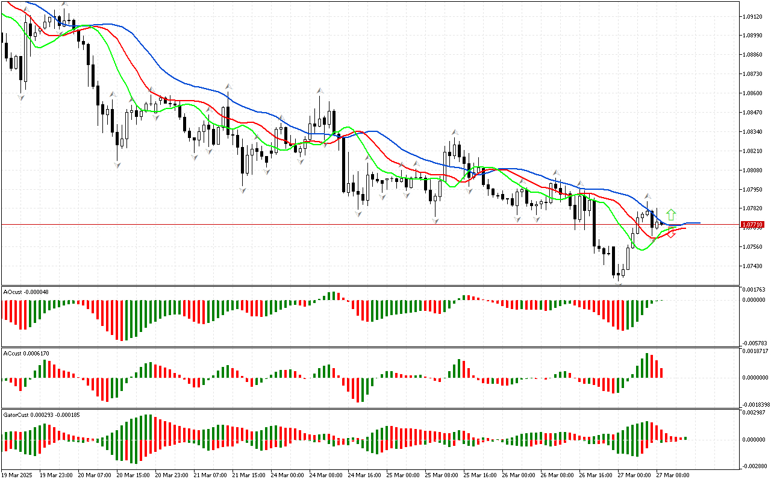This screenshot has width=771, height=482.
Task: Click the 1.07820 price scale label
Action: point(754,208)
